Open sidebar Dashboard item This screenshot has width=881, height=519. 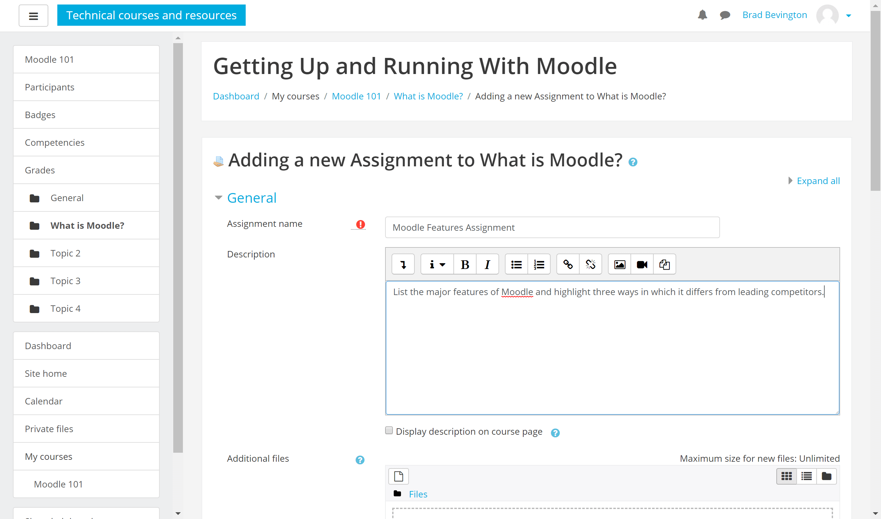86,346
